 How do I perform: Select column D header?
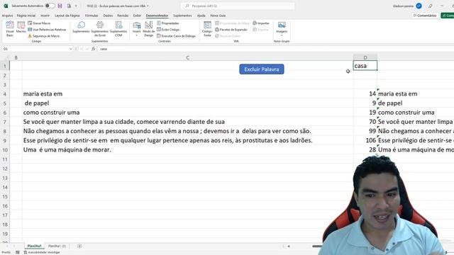click(x=365, y=58)
